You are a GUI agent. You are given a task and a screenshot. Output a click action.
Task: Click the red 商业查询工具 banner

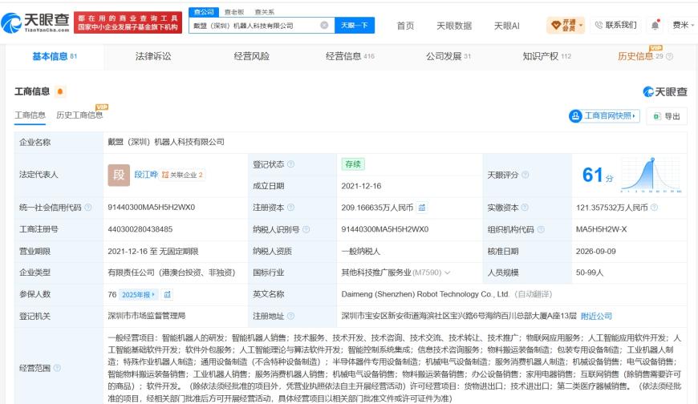point(128,22)
